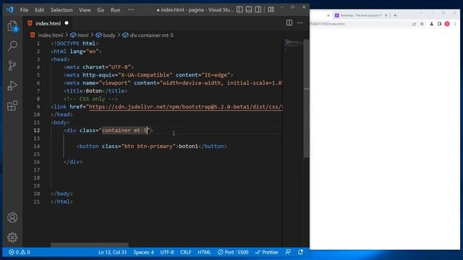Viewport: 463px width, 260px height.
Task: Click the Boton title text on line 7
Action: tap(93, 91)
